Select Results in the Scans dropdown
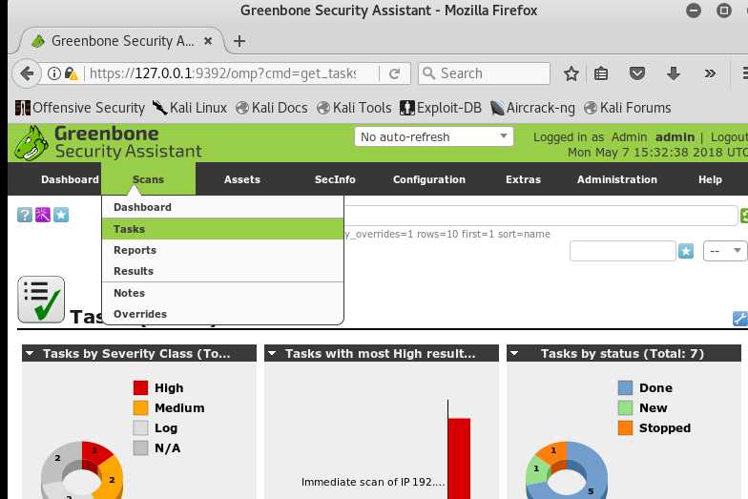 click(222, 271)
